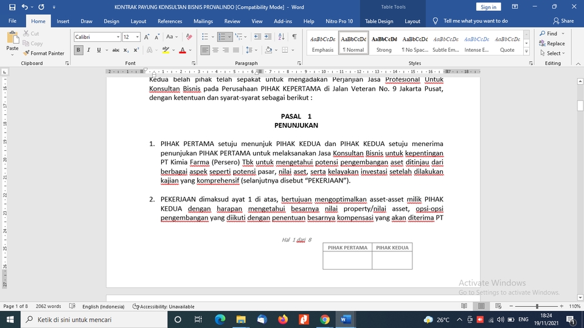Open Word from the taskbar
Image resolution: width=584 pixels, height=328 pixels.
[x=346, y=319]
